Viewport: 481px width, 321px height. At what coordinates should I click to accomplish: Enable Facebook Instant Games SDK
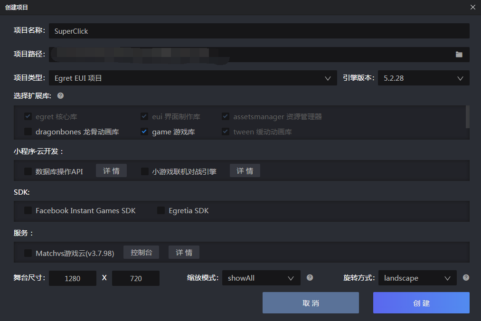28,210
